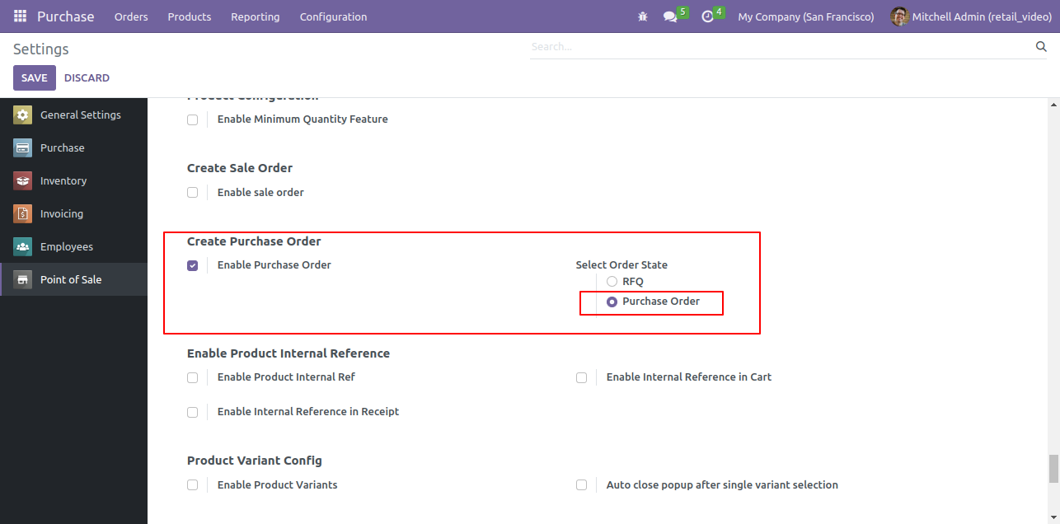The image size is (1060, 524).
Task: Open Mitchell Admin user menu
Action: pyautogui.click(x=971, y=16)
